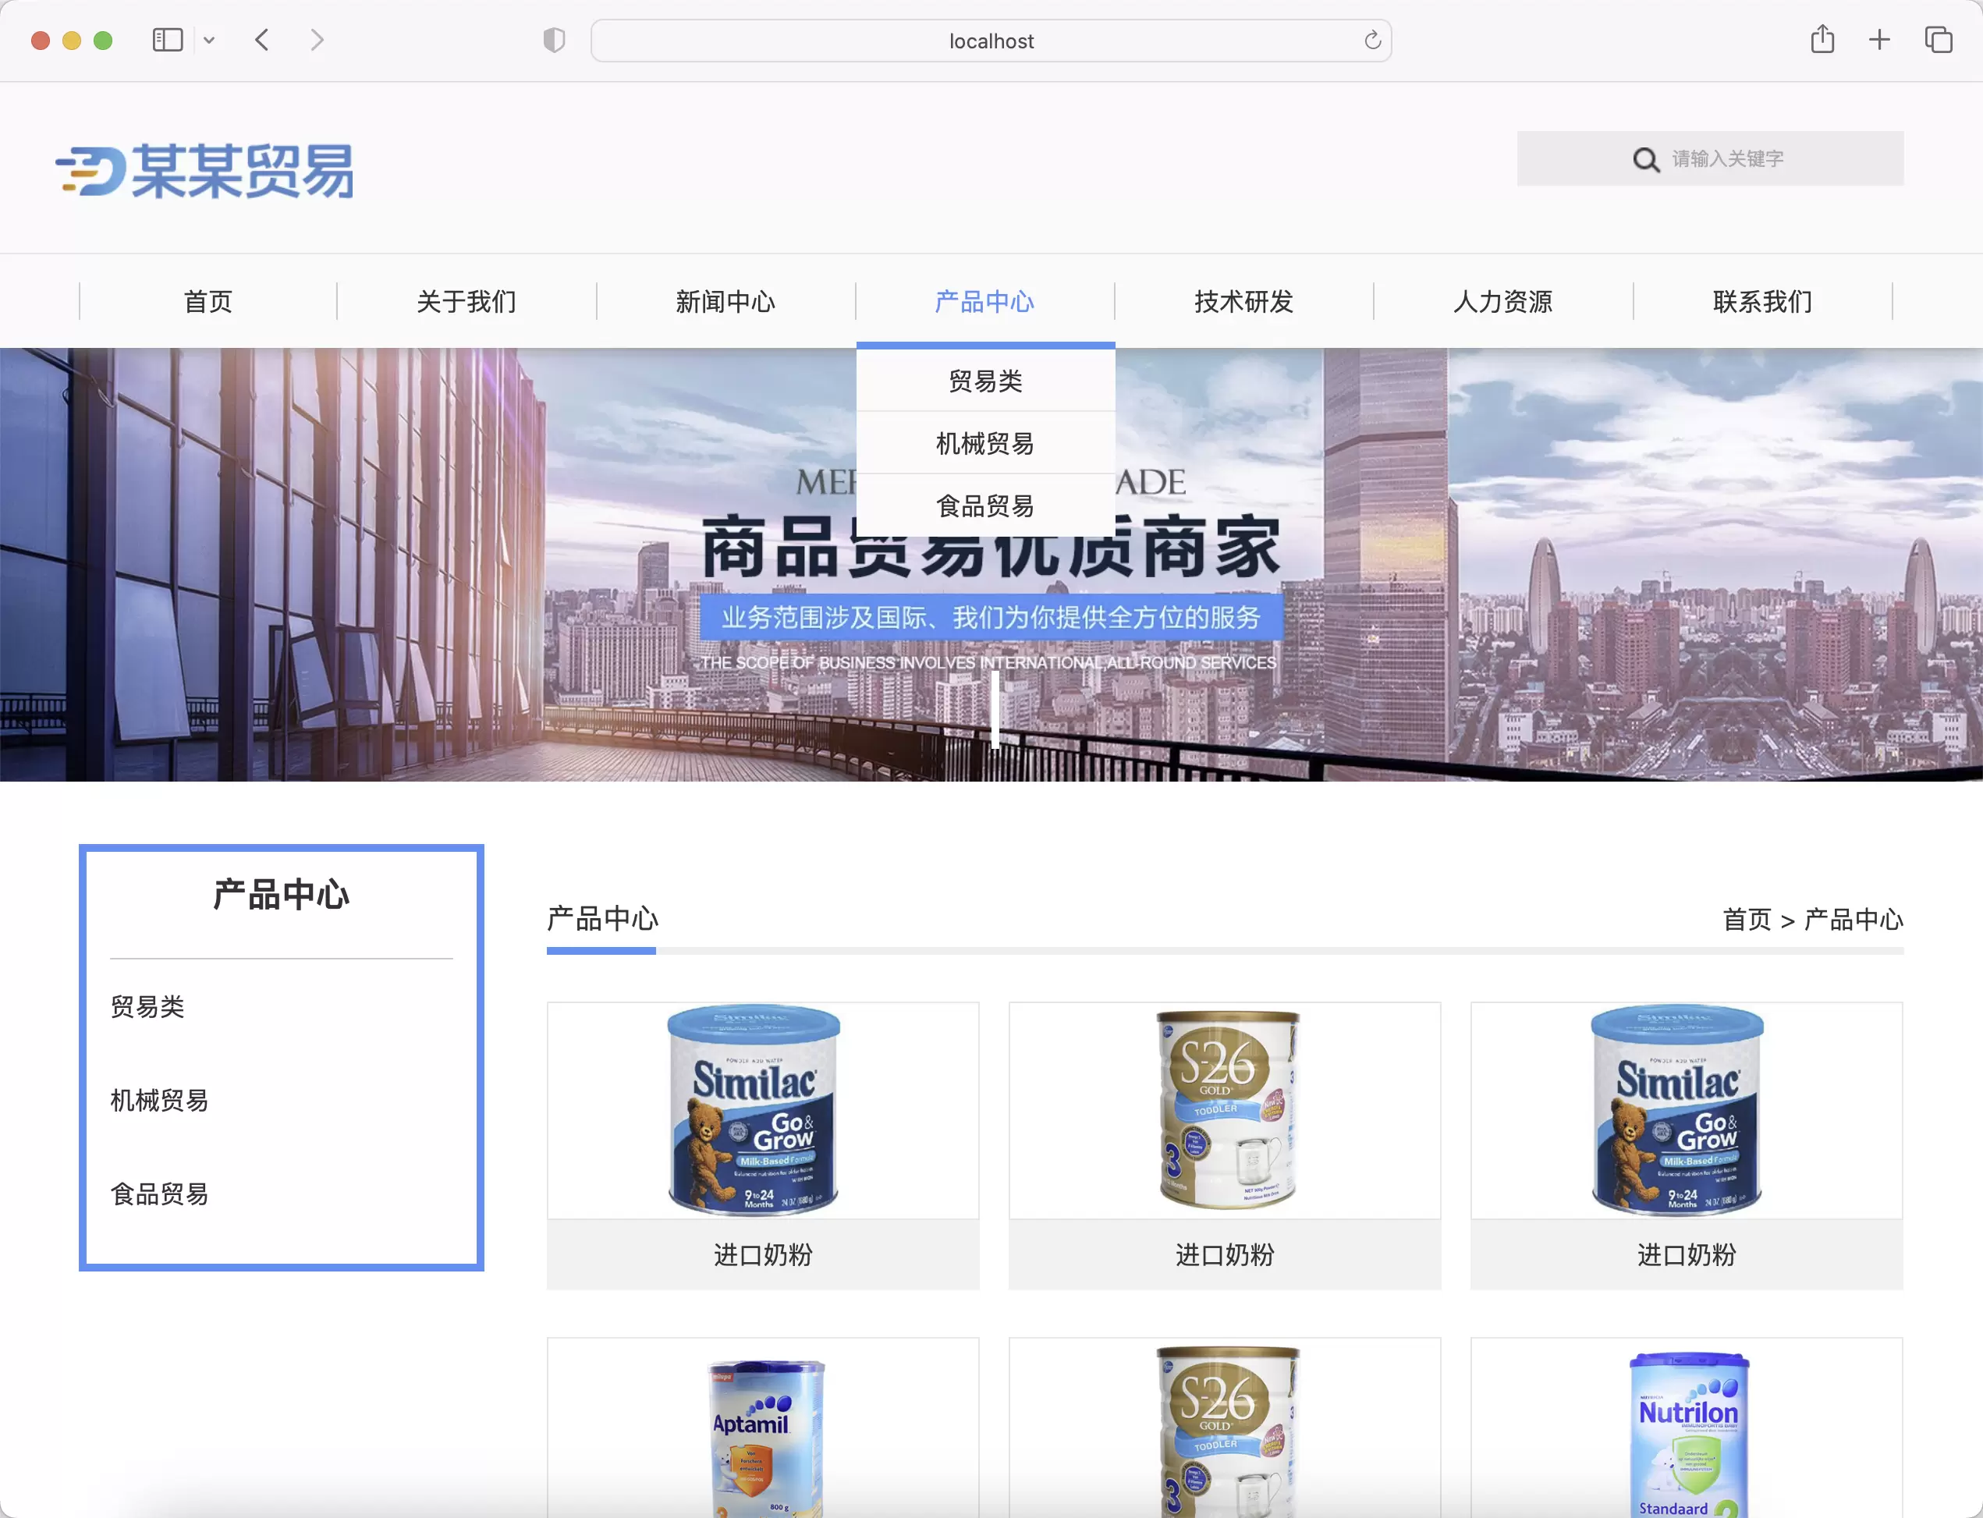Click 进口奶粉 caption under third Similac
The height and width of the screenshot is (1518, 1983).
tap(1686, 1254)
